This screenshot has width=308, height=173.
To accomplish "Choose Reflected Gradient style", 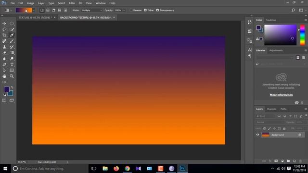I will coord(60,10).
